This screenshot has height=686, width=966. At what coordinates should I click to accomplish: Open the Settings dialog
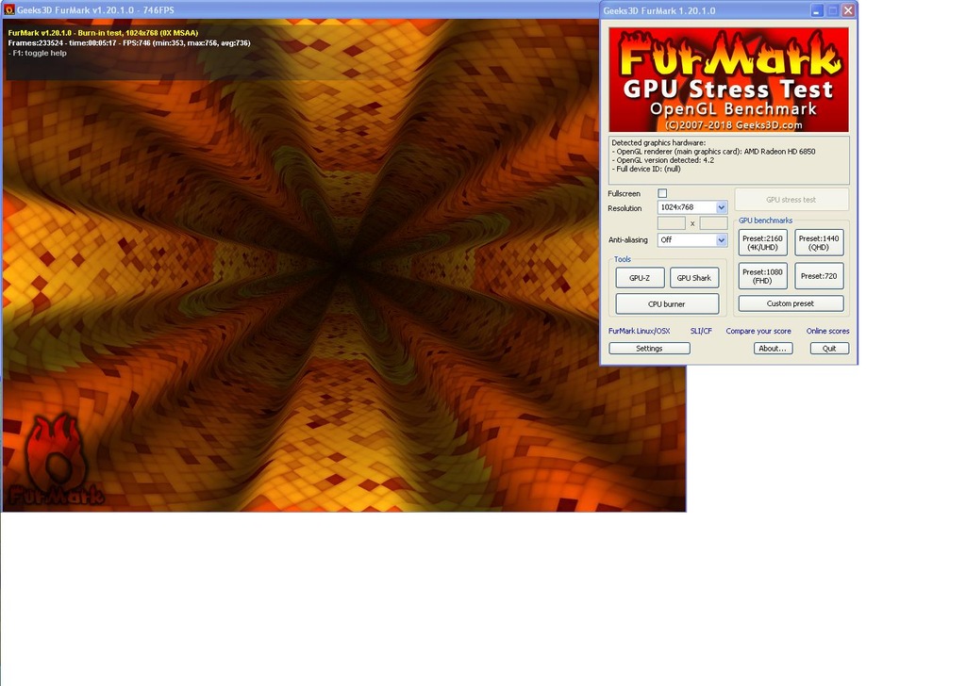[x=649, y=349]
